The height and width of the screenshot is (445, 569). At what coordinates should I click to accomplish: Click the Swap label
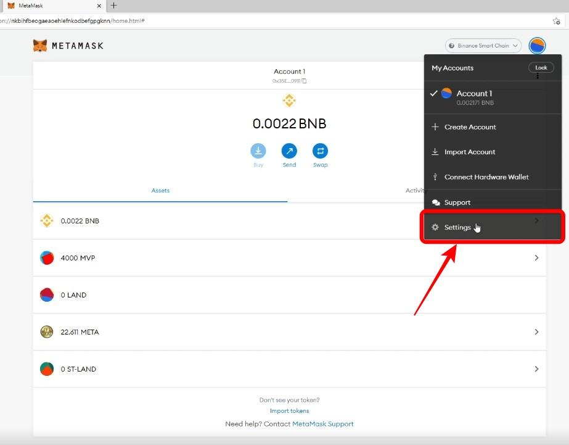(x=320, y=165)
